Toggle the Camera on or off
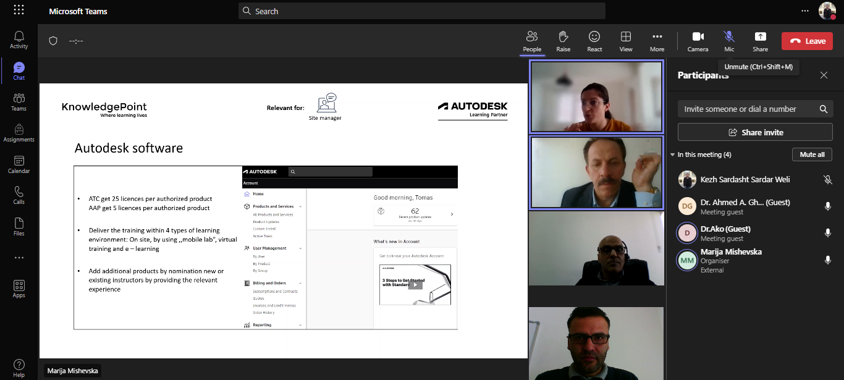 click(x=698, y=41)
